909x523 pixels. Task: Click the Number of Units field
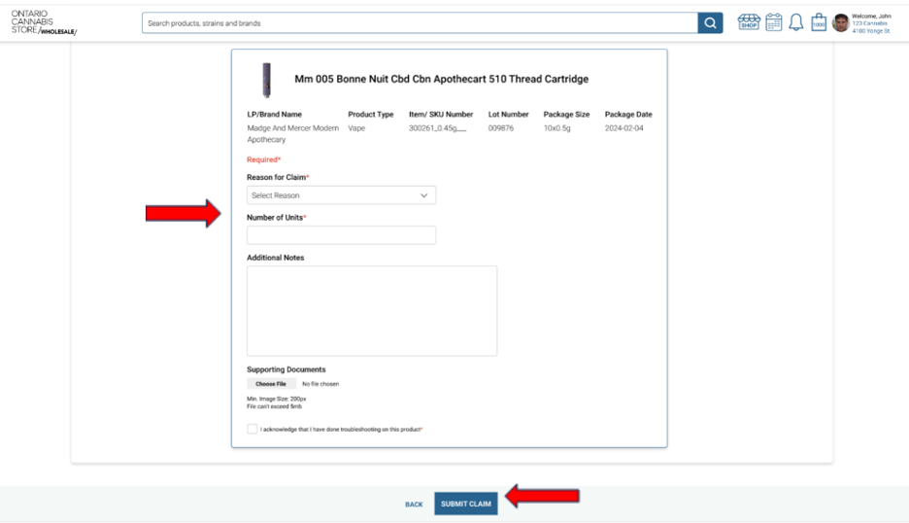click(342, 235)
